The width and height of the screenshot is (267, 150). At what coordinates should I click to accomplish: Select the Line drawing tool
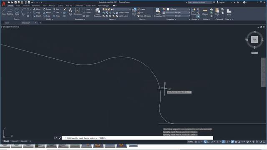(x=4, y=12)
